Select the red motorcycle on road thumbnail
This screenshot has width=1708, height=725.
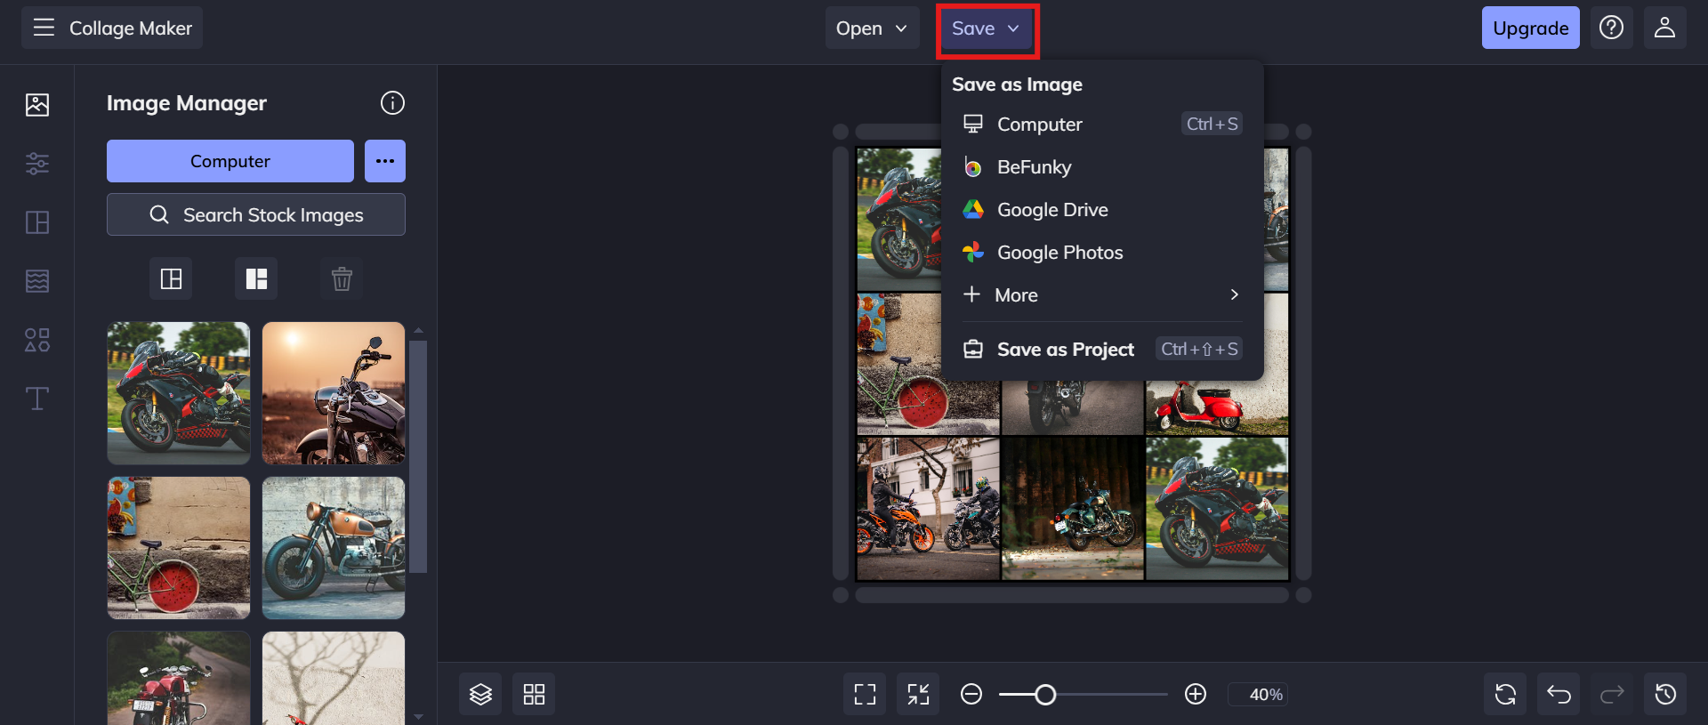point(179,678)
